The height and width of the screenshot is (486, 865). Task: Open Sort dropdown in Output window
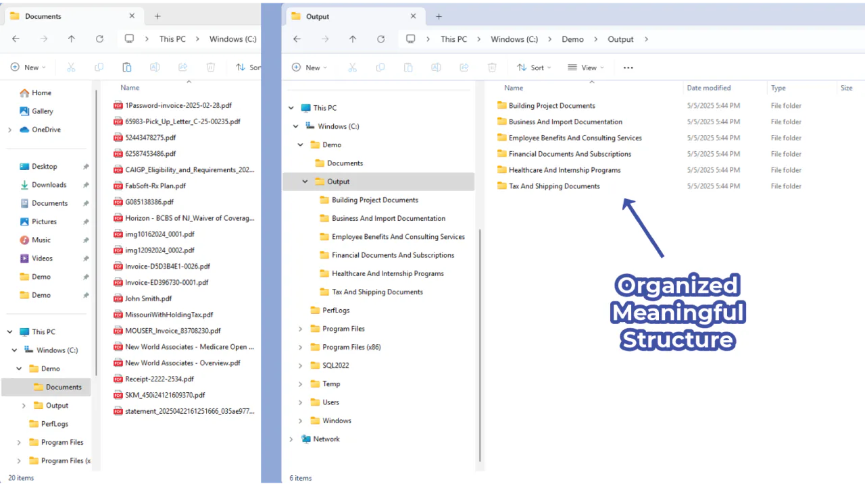pyautogui.click(x=534, y=67)
